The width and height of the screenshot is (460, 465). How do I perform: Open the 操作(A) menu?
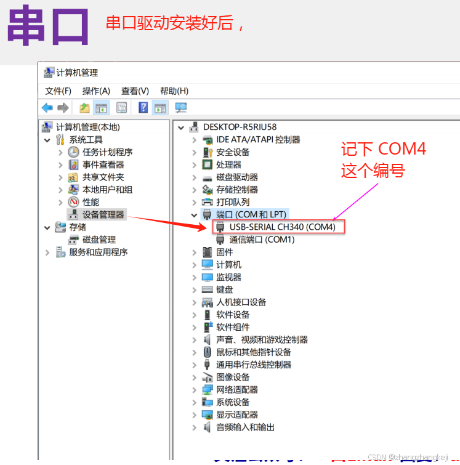96,91
